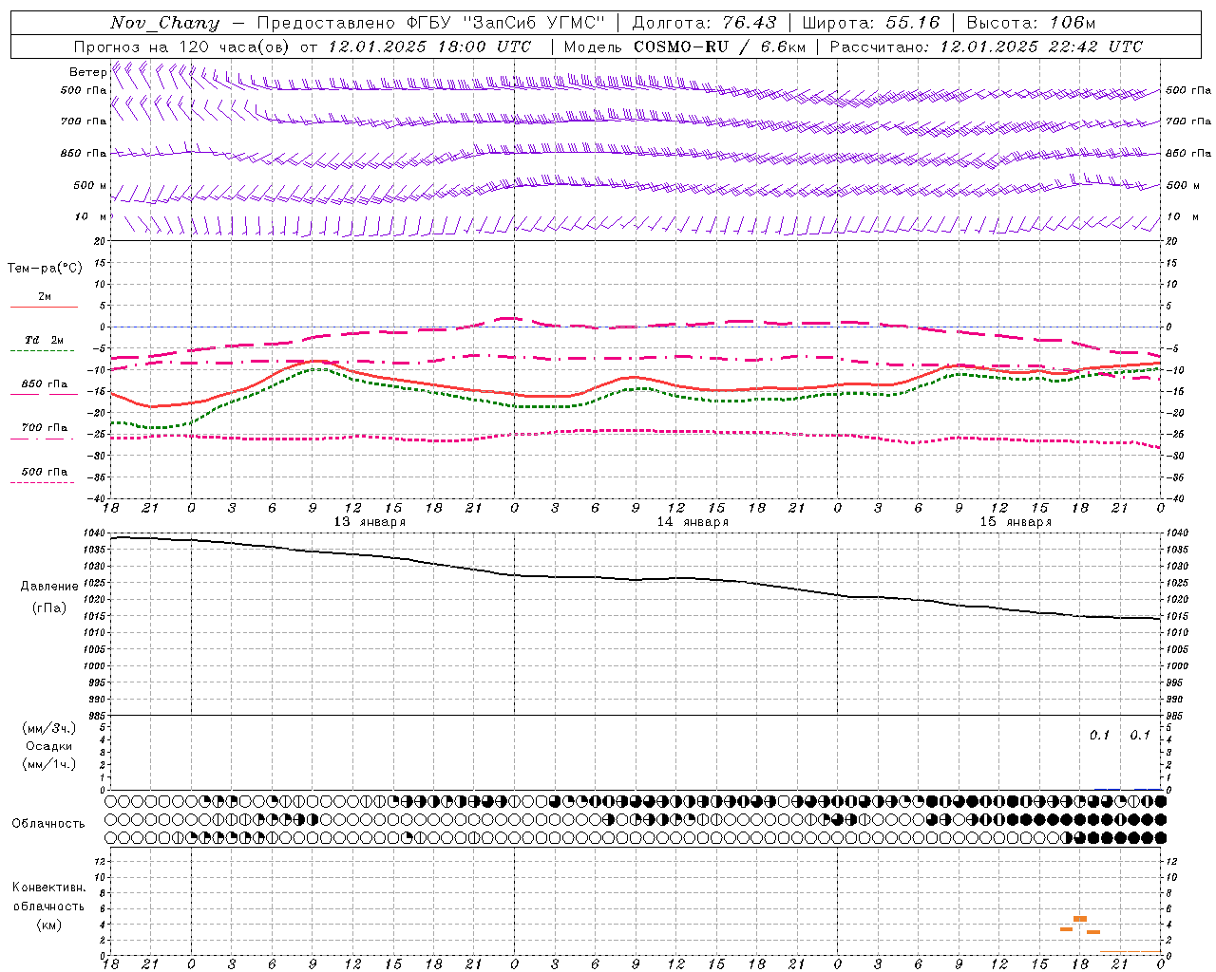Screen dimensions: 1216x972
Task: Select the 'Широта: 55.16' header field
Action: coord(871,23)
